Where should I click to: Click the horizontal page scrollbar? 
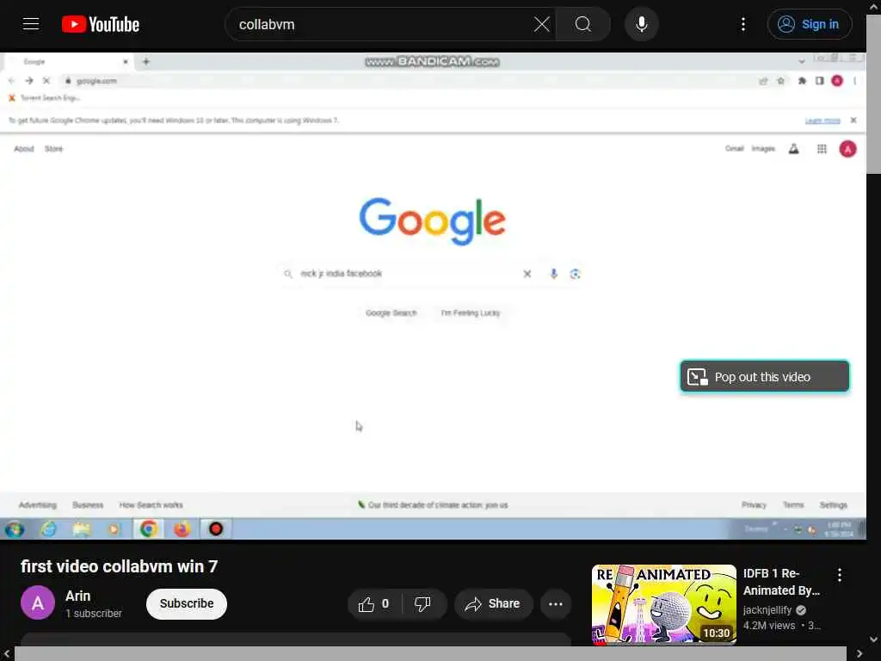click(430, 654)
